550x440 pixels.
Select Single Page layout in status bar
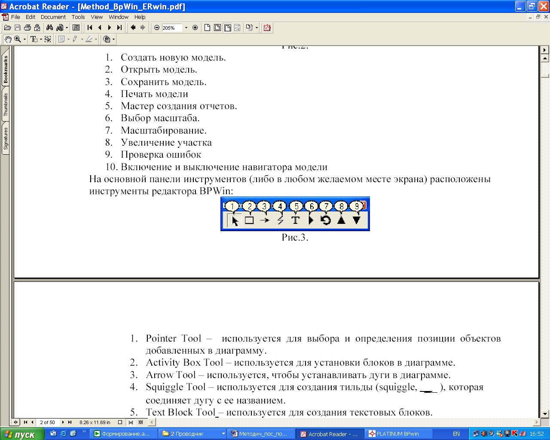(x=120, y=422)
